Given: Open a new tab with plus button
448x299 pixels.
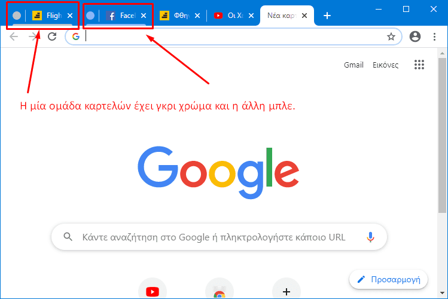Looking at the screenshot, I should click(327, 16).
